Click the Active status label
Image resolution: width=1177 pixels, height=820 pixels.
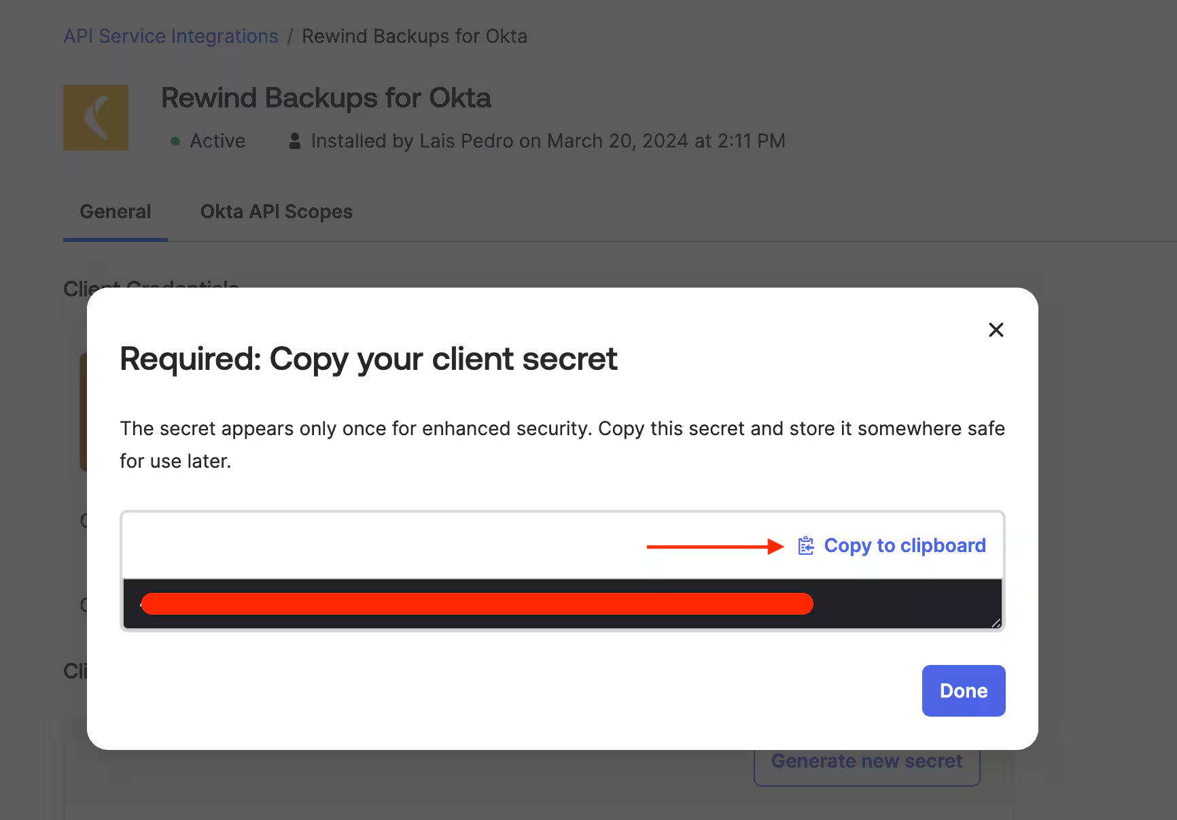pyautogui.click(x=217, y=141)
